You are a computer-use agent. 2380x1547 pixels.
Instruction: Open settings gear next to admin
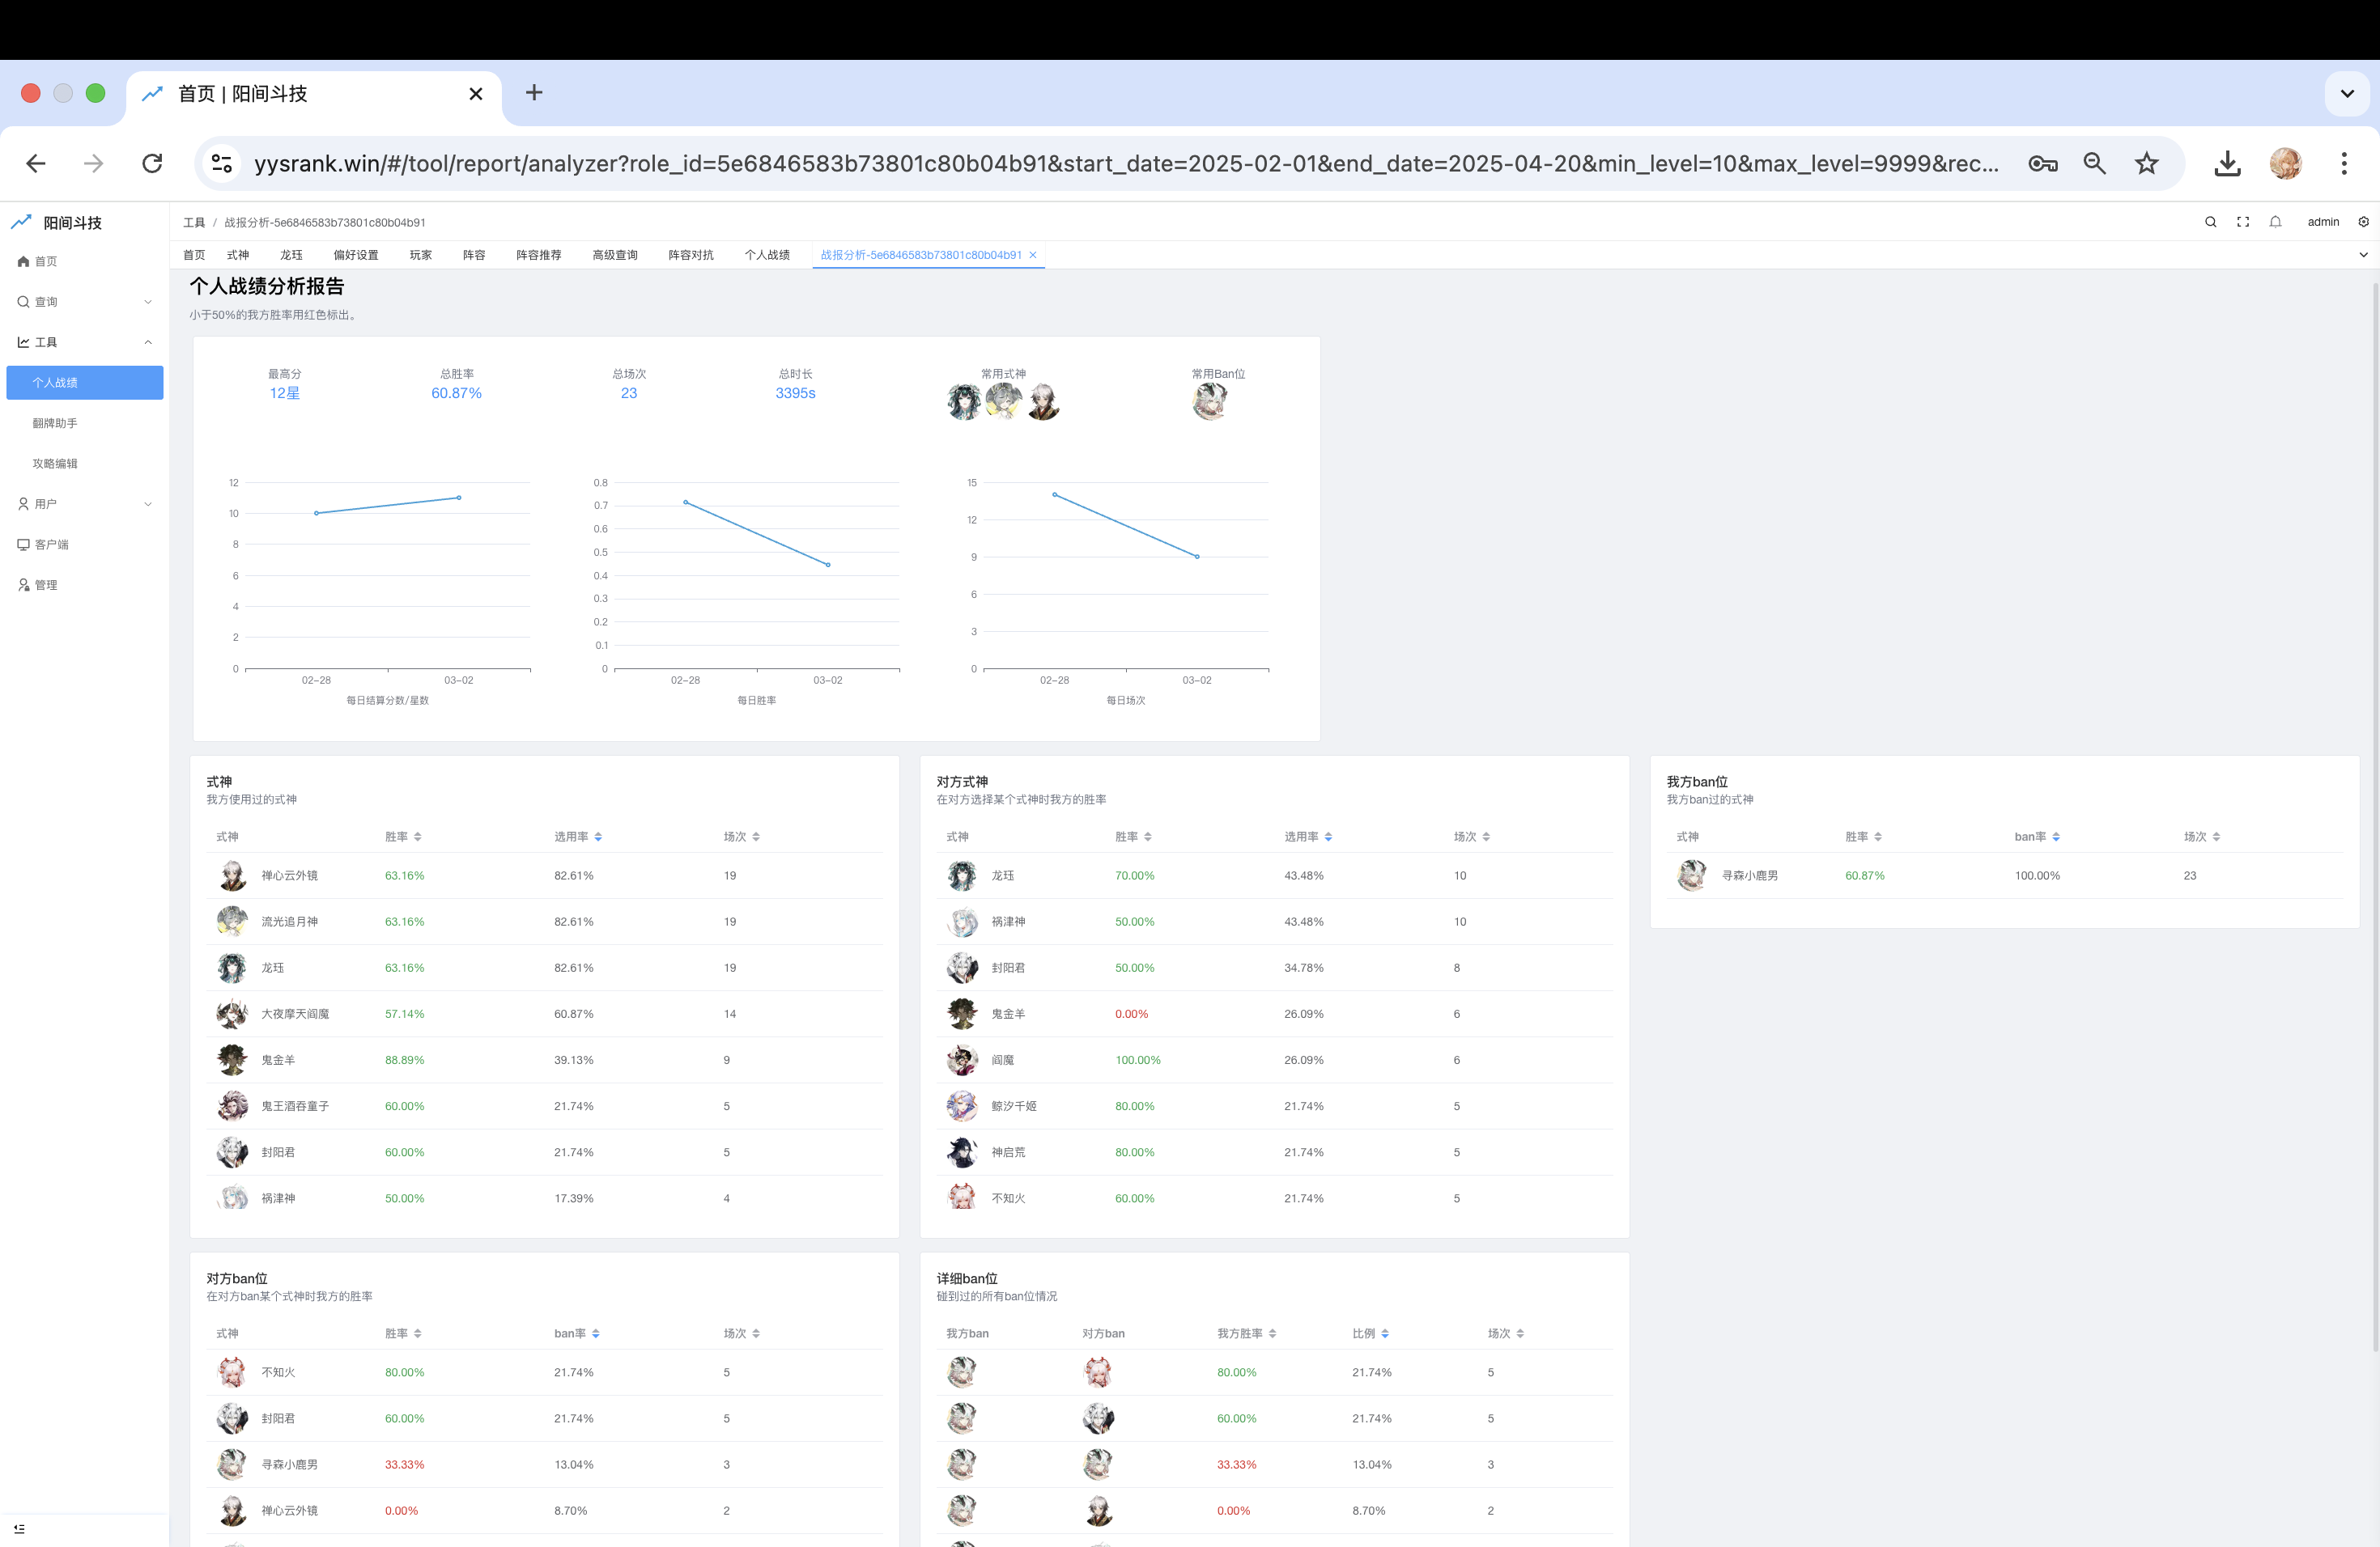2363,222
